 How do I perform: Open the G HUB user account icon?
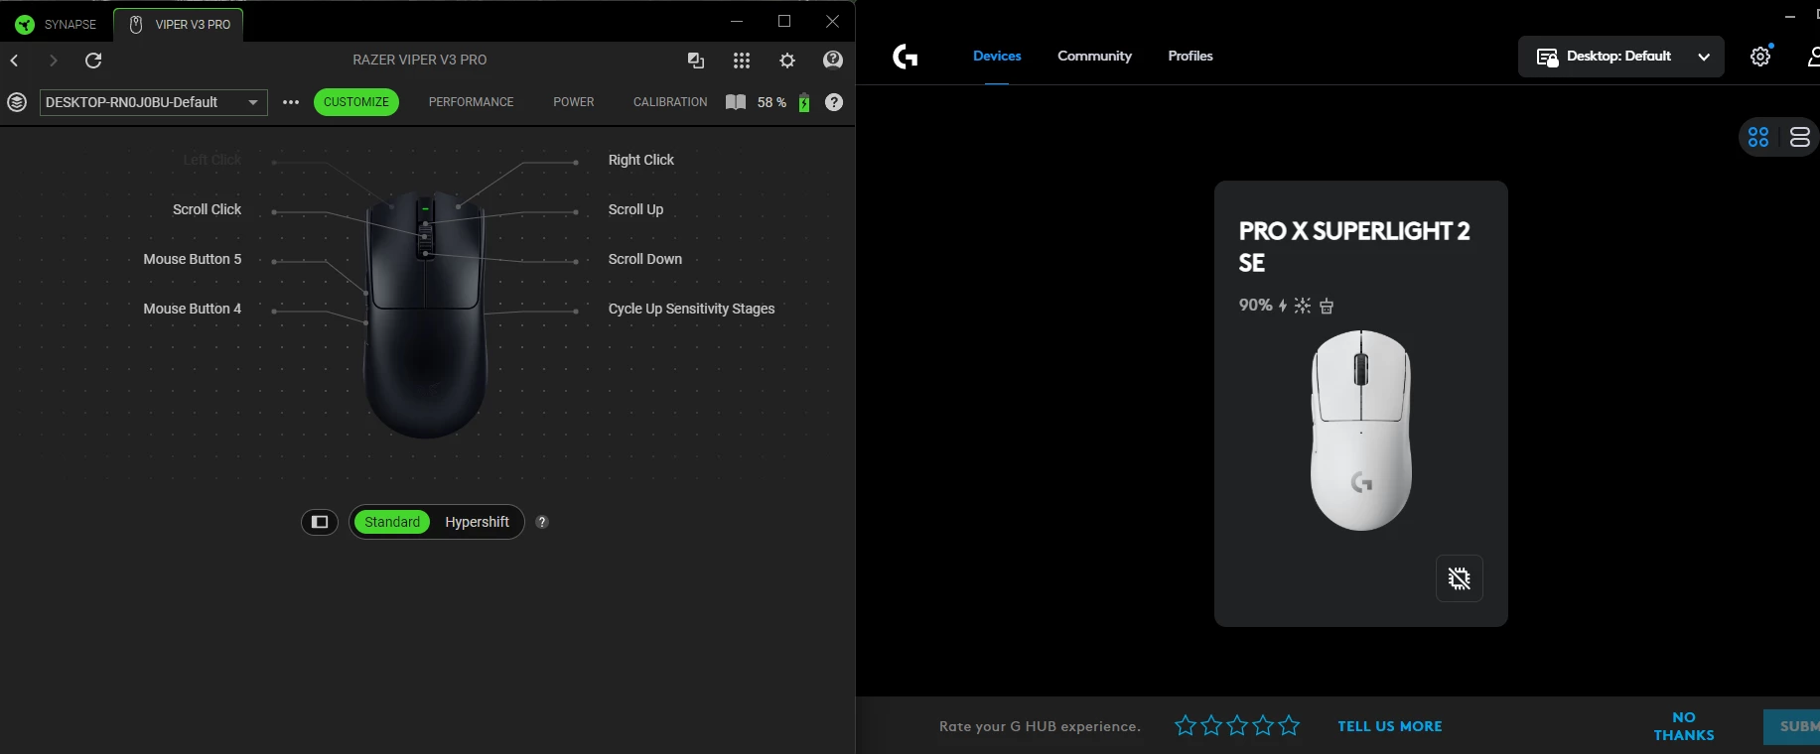pyautogui.click(x=1813, y=57)
